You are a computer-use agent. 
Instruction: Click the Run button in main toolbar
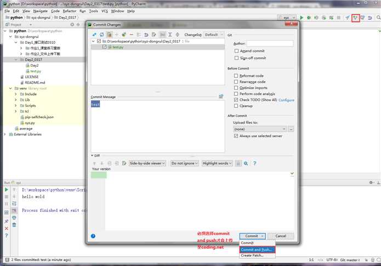click(302, 18)
